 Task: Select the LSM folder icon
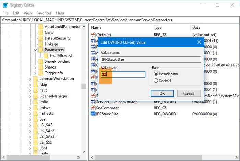tap(36, 148)
